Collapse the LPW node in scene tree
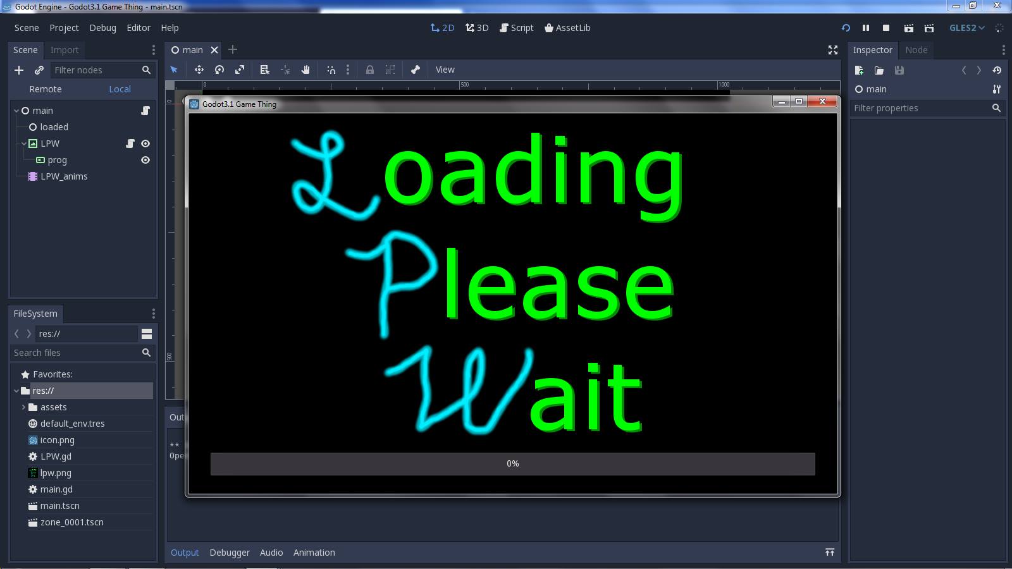This screenshot has width=1012, height=569. pos(24,144)
